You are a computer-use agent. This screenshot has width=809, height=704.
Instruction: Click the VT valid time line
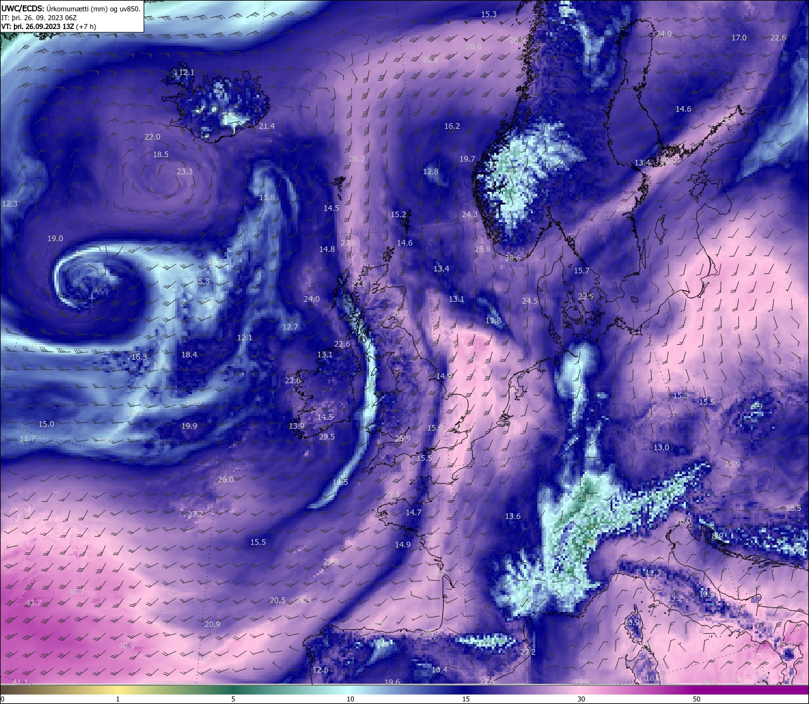[49, 27]
